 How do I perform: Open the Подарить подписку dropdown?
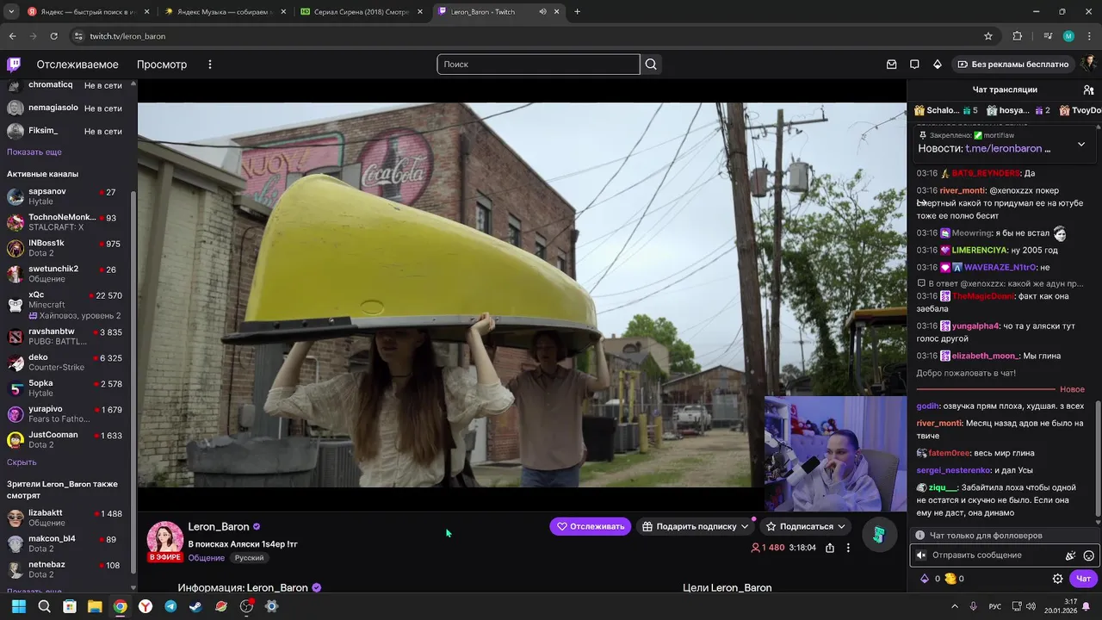(x=696, y=526)
